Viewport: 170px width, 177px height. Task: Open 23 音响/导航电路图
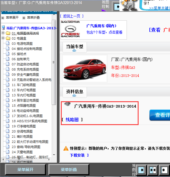pyautogui.click(x=26, y=147)
